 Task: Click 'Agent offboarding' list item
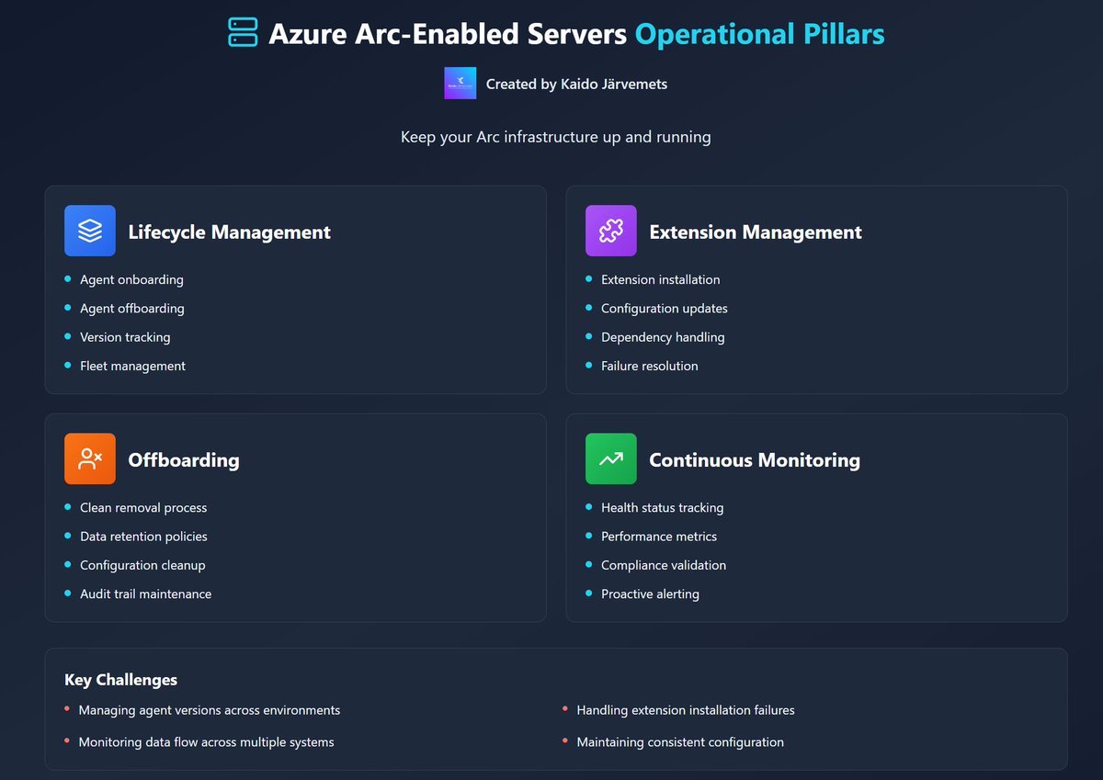click(x=132, y=309)
